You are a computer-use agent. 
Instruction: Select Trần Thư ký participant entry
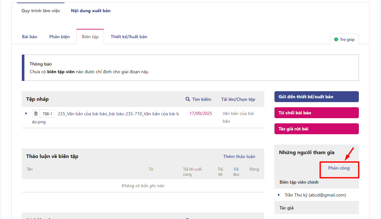(315, 195)
